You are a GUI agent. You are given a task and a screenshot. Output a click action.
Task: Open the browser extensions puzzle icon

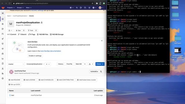pyautogui.click(x=97, y=3)
